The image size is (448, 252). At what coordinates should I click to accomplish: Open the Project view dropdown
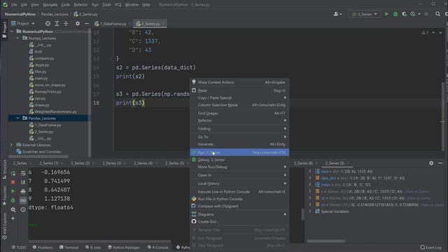pos(23,23)
